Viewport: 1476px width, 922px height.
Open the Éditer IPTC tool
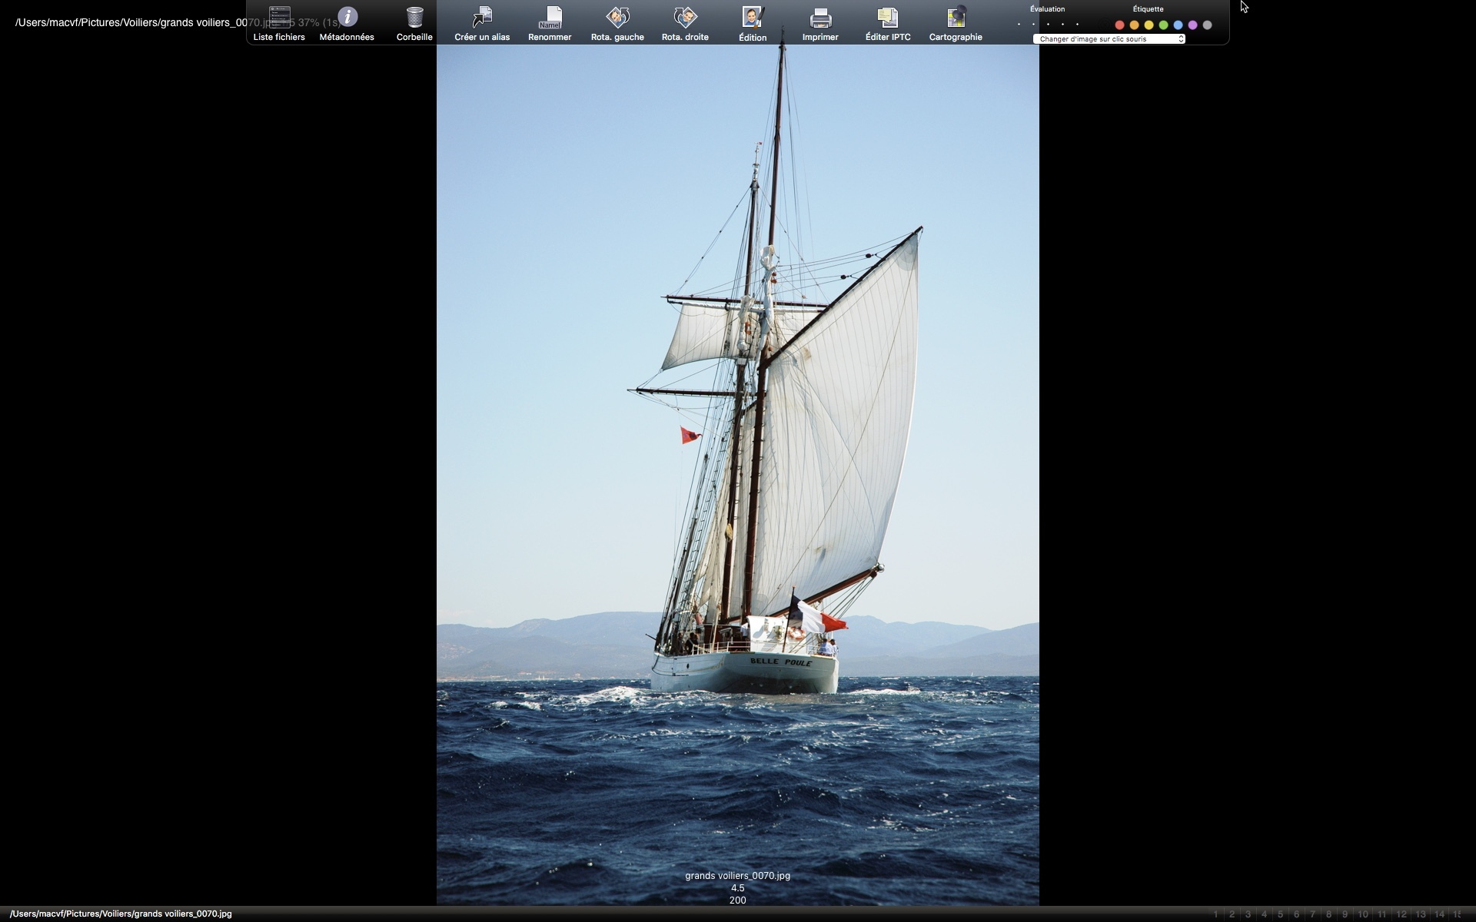[888, 23]
